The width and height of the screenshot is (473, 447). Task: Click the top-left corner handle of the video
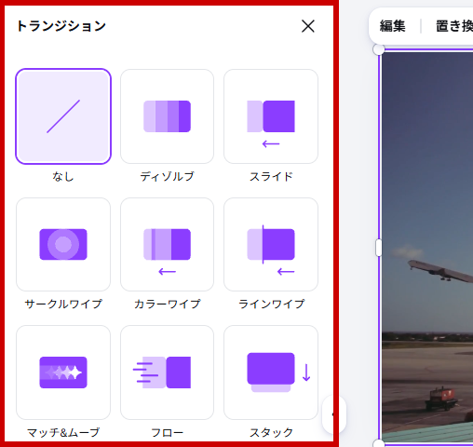379,49
